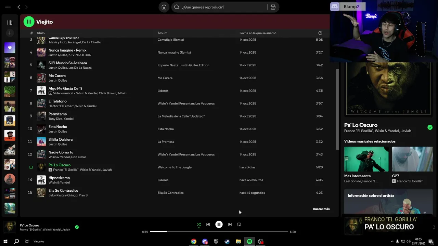Pause the Viejito playlist with the green button
The width and height of the screenshot is (438, 246).
coord(29,22)
